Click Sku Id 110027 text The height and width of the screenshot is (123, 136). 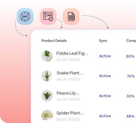pos(68,79)
